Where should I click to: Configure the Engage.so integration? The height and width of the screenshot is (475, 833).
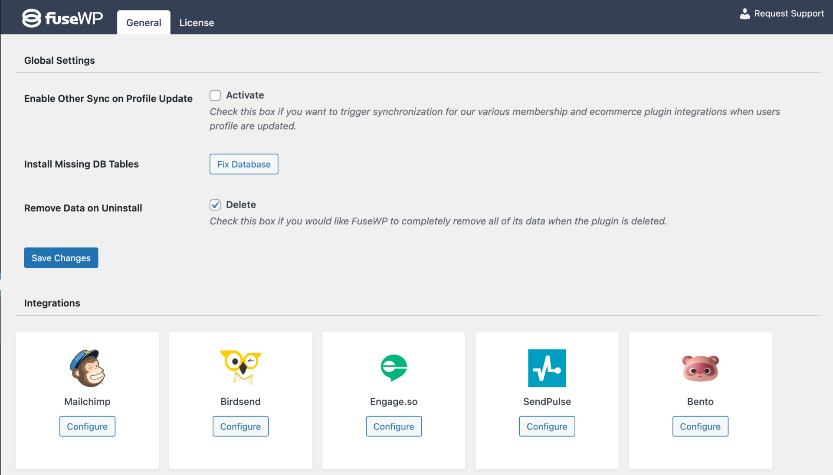coord(394,426)
